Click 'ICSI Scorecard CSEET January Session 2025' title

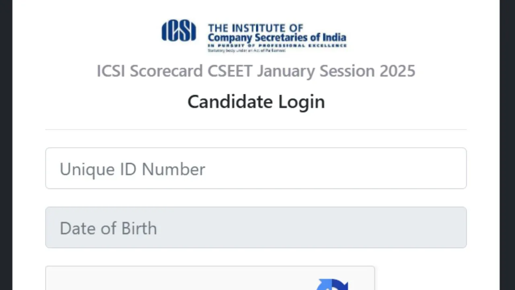pyautogui.click(x=256, y=71)
